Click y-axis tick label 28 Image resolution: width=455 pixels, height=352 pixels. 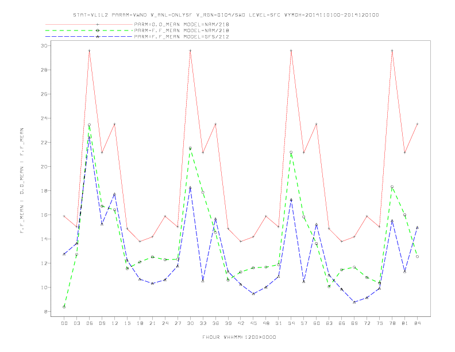coord(44,70)
